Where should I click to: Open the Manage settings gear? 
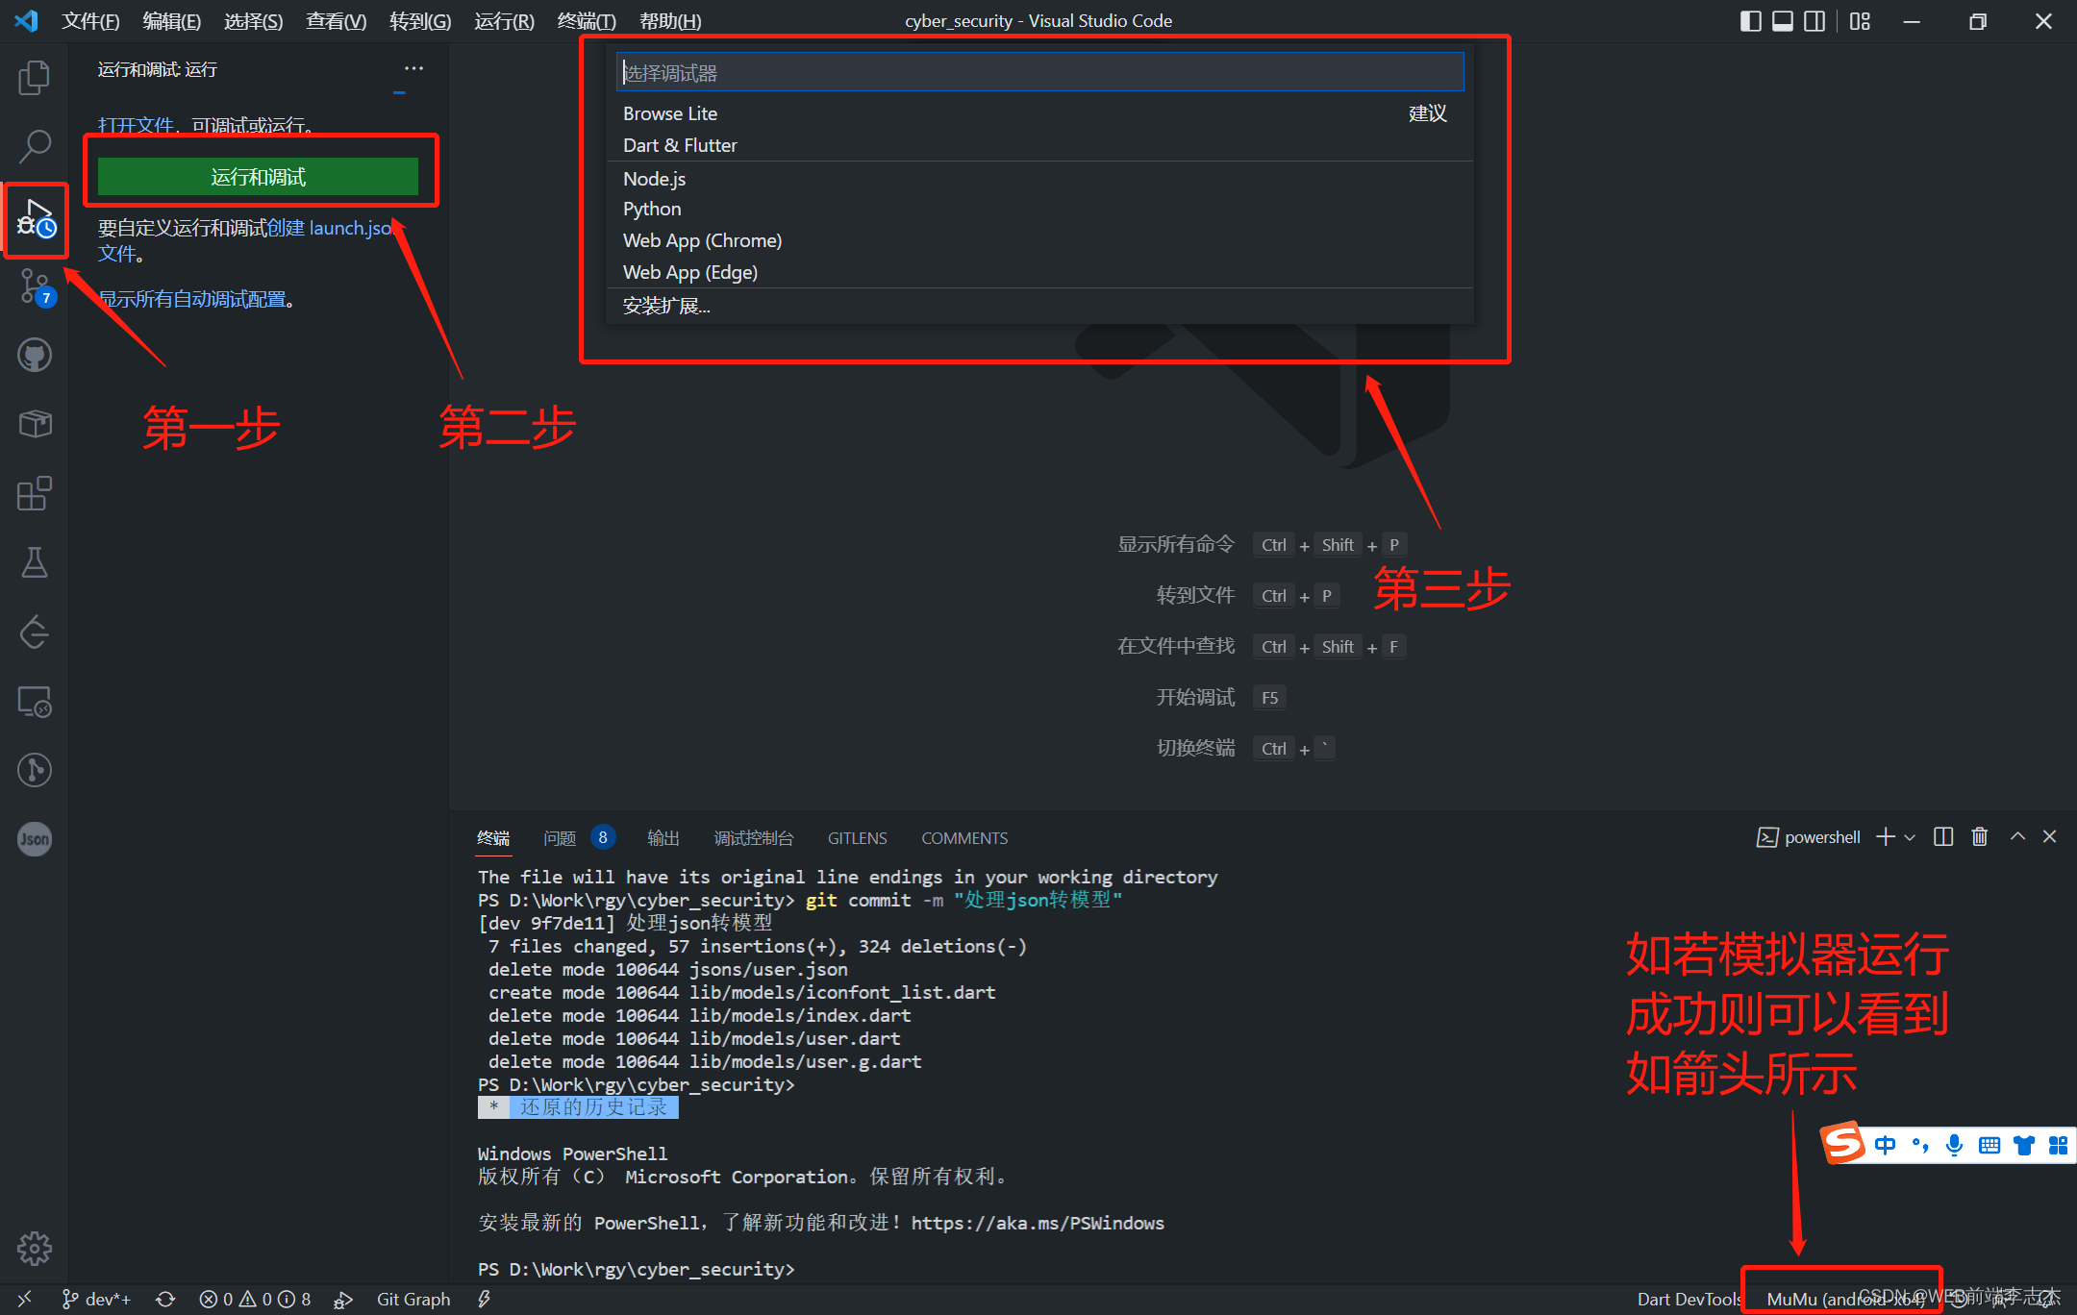[35, 1249]
